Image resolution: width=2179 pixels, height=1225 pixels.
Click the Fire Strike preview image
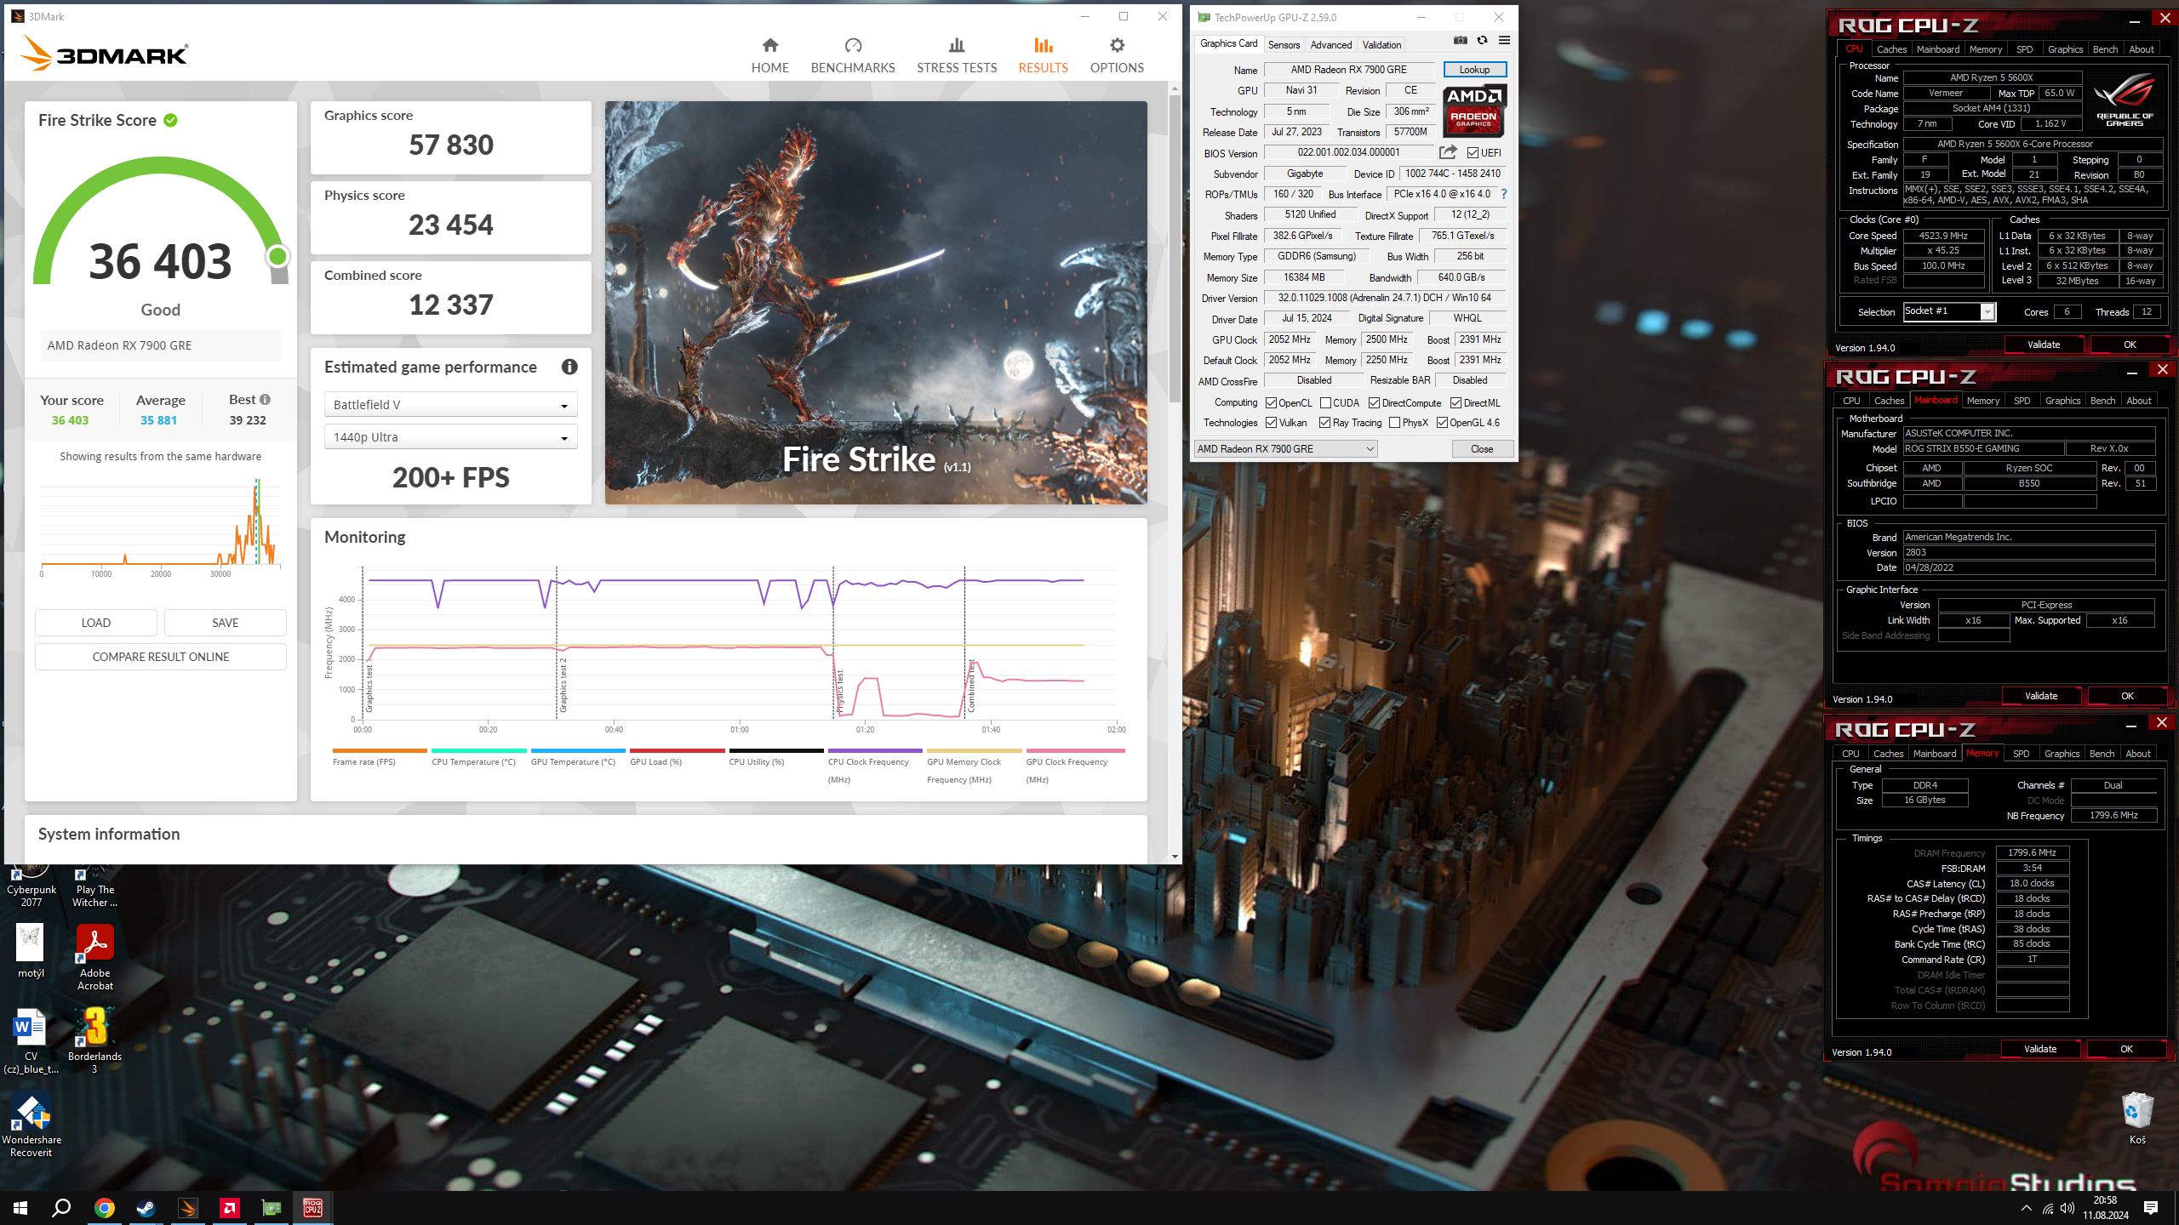click(x=876, y=303)
